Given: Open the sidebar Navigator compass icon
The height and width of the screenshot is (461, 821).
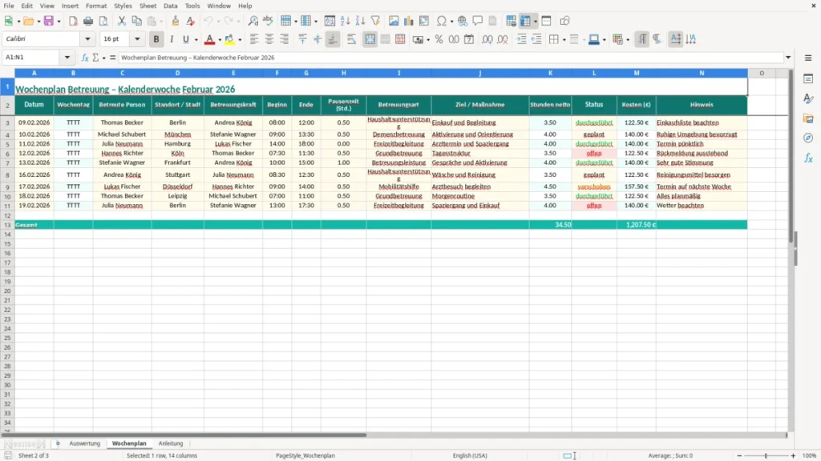Looking at the screenshot, I should pos(808,138).
